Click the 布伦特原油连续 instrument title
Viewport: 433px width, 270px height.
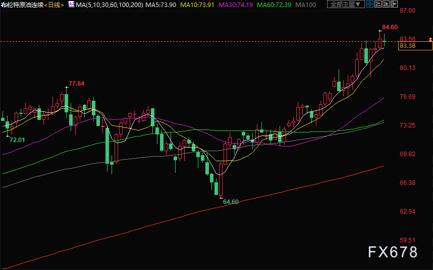click(x=22, y=5)
